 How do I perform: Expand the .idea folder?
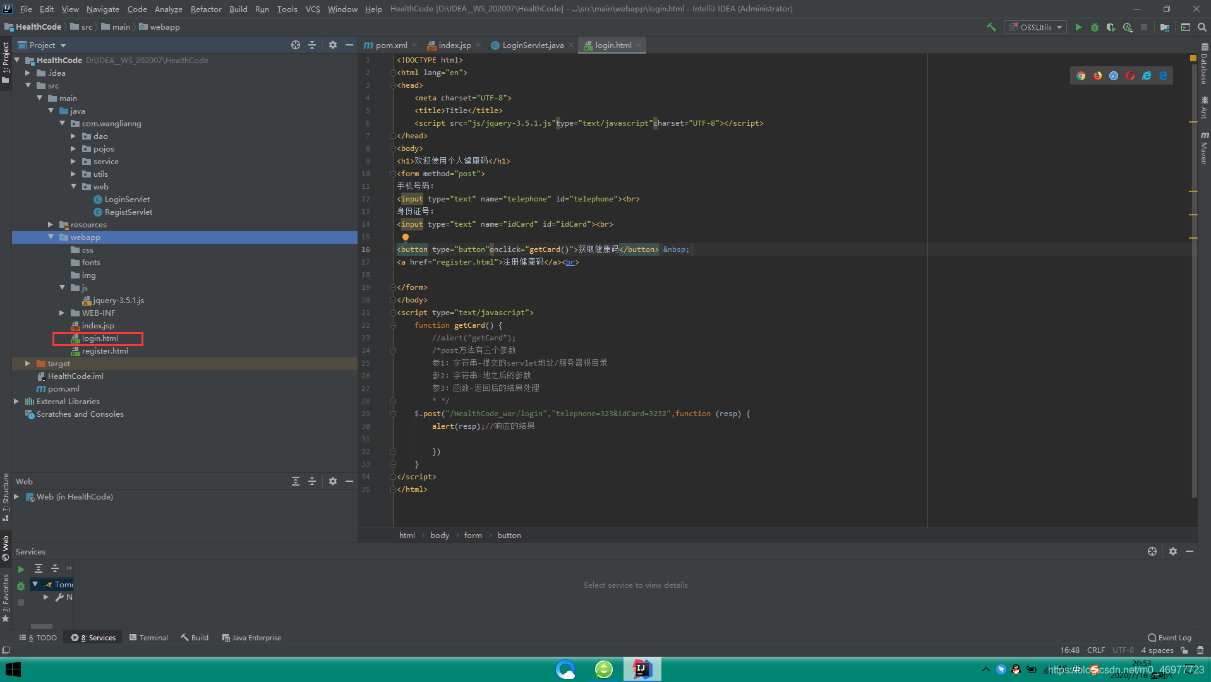[28, 73]
